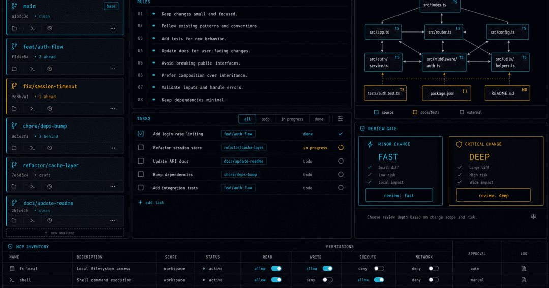Add a new task

point(151,202)
